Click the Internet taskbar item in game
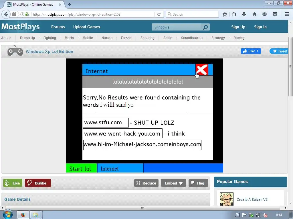Image resolution: width=293 pixels, height=219 pixels. (120, 168)
